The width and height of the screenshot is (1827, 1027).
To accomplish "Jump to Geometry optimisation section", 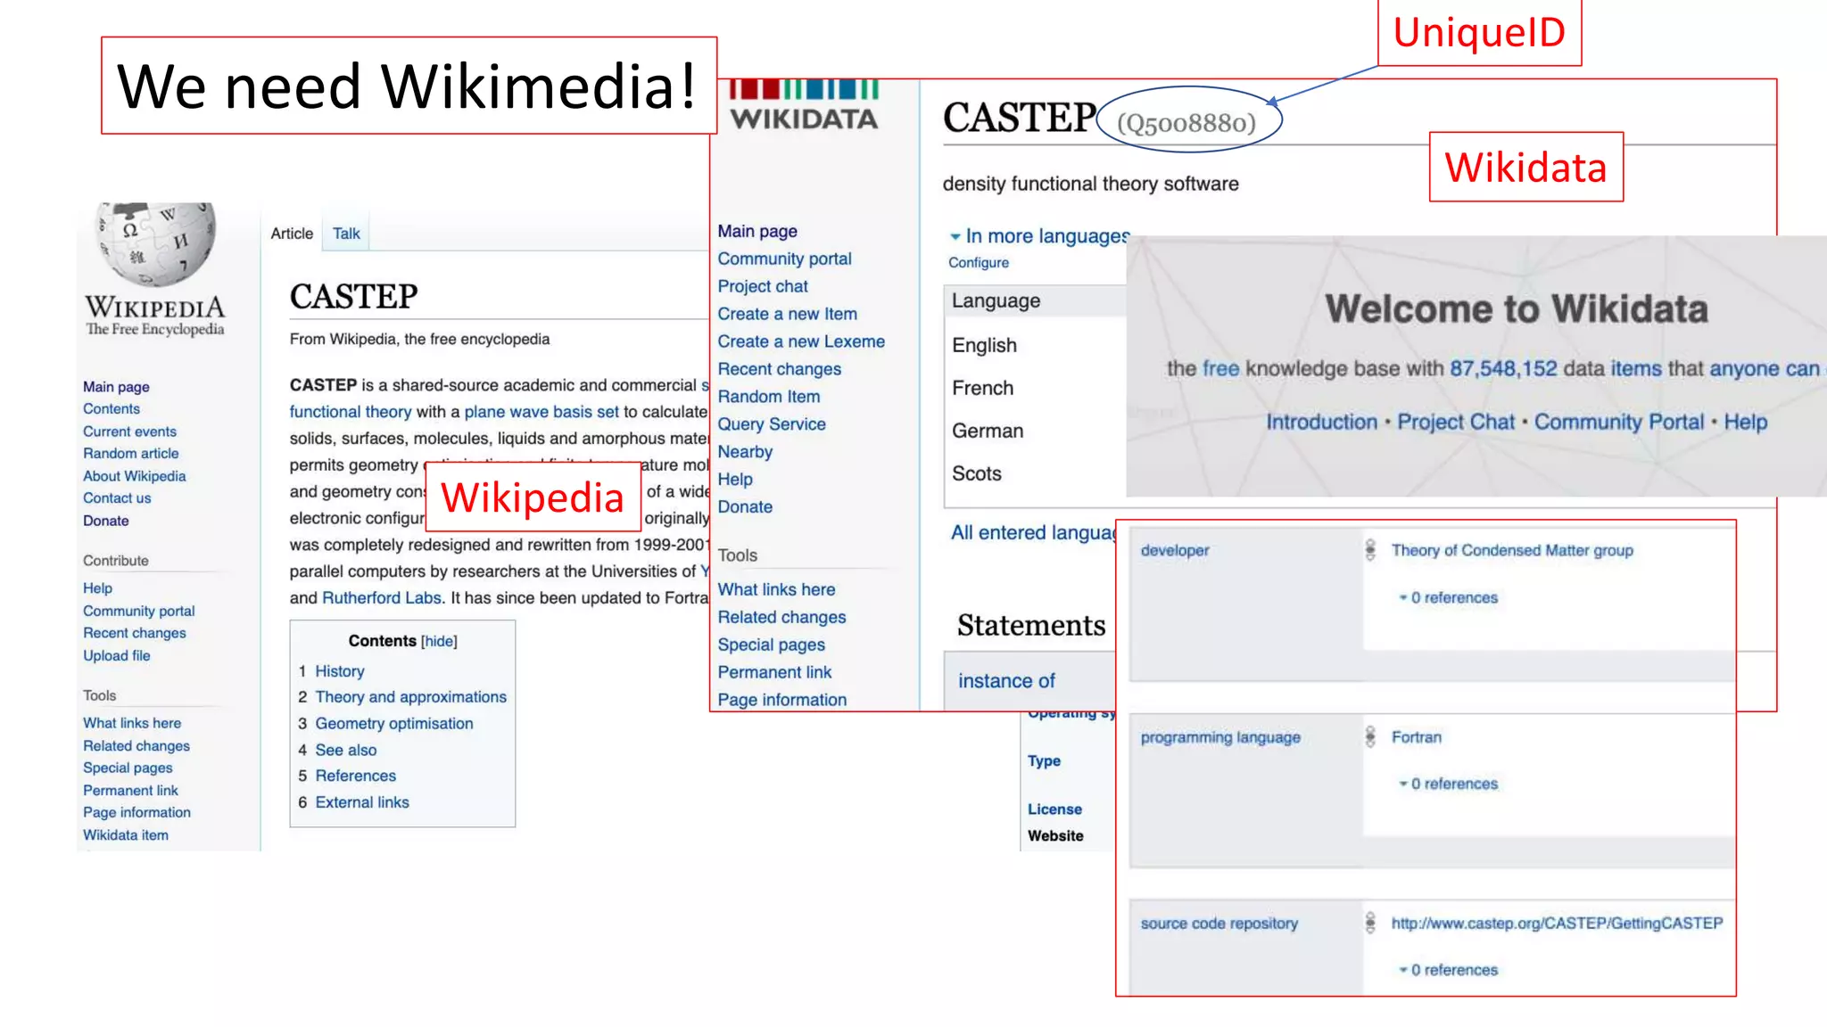I will 394,724.
